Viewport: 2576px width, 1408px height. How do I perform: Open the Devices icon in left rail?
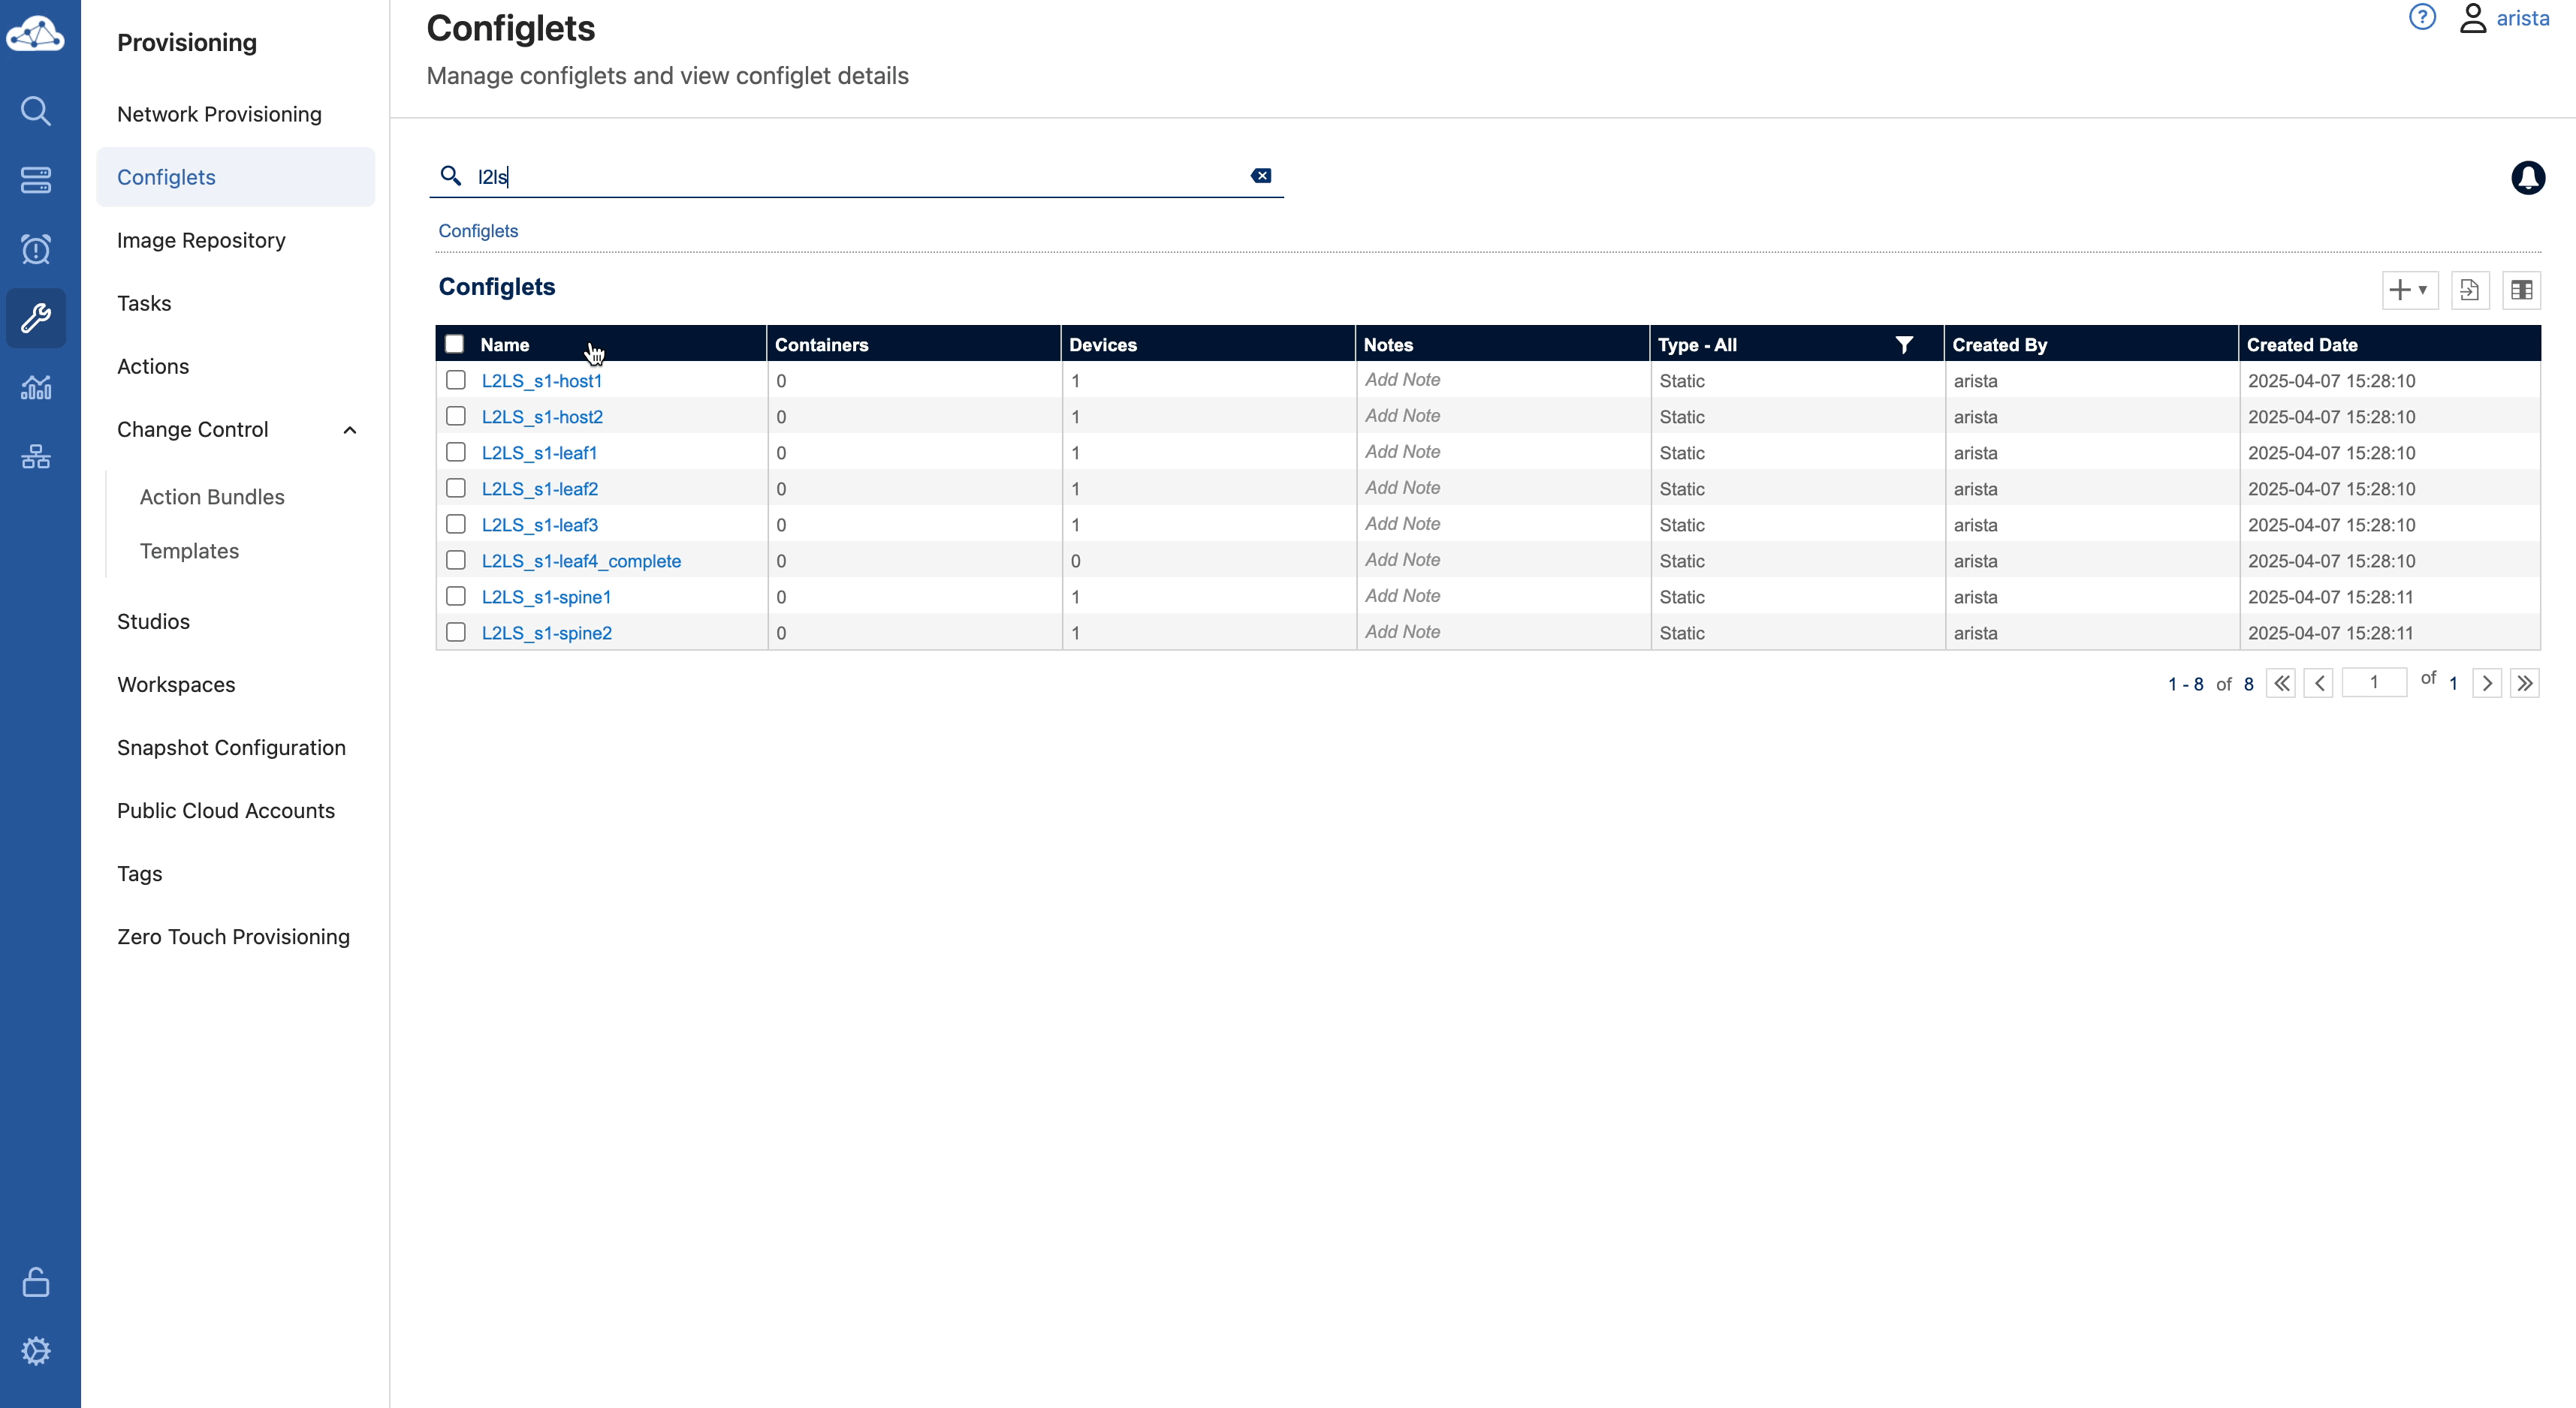click(x=36, y=180)
